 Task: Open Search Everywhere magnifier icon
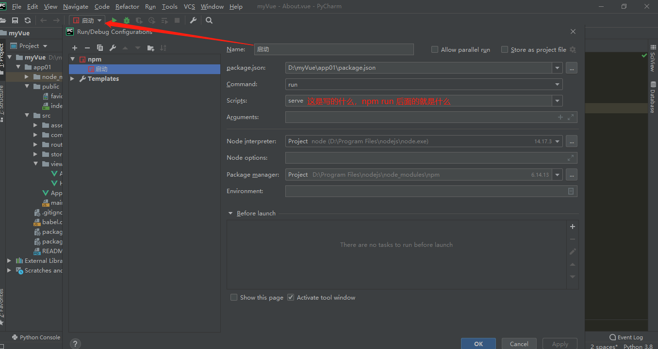click(x=209, y=20)
